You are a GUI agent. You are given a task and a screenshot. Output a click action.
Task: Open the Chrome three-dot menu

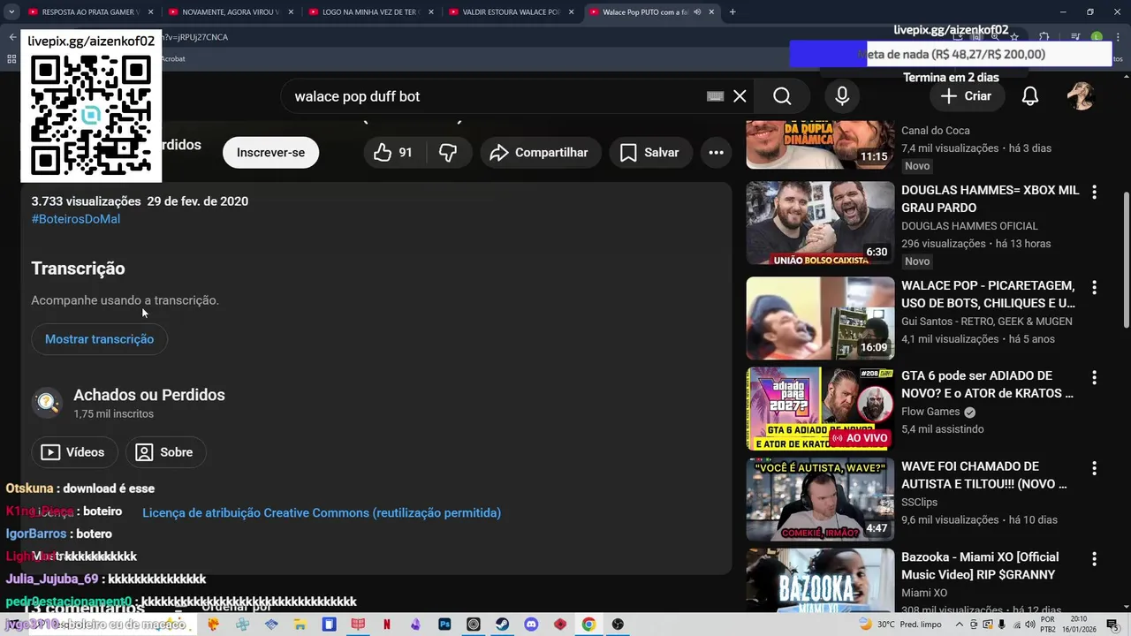(1118, 37)
